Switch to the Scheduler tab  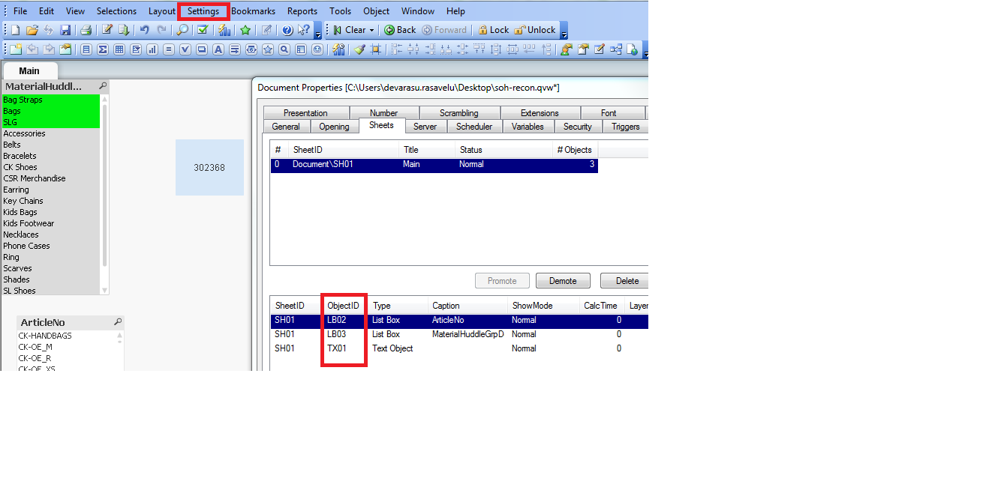click(x=474, y=127)
